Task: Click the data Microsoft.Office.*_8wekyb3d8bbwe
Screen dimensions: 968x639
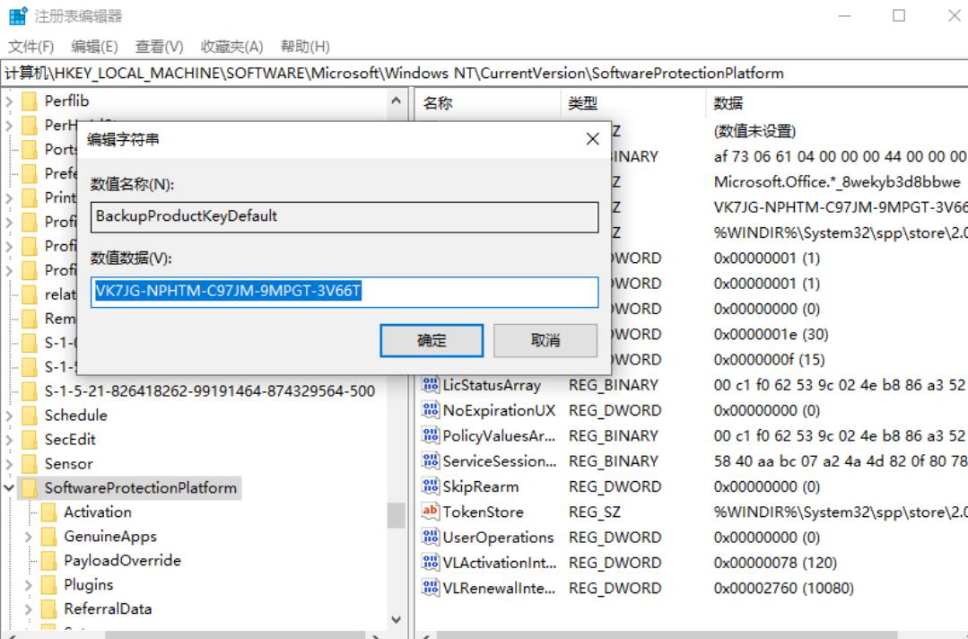Action: tap(837, 182)
